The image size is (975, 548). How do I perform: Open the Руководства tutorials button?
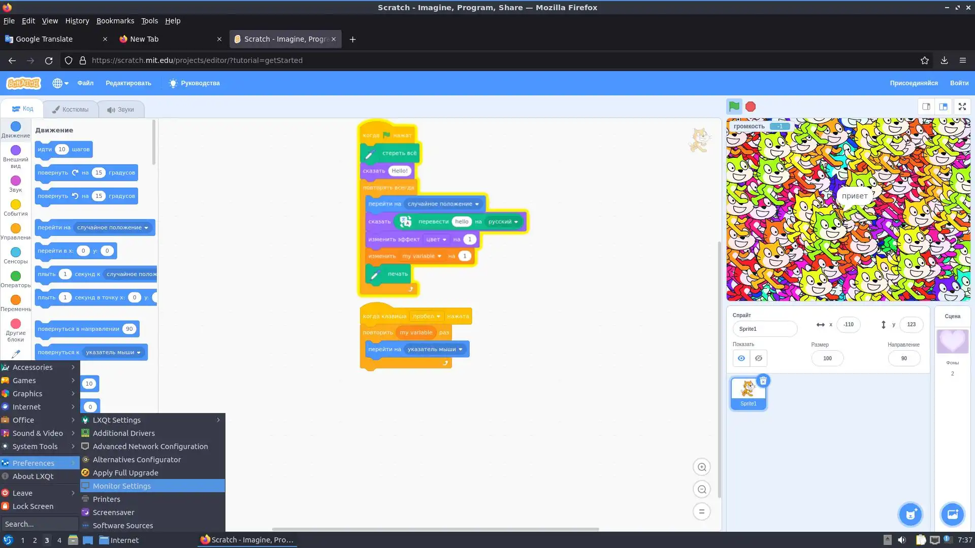coord(194,83)
